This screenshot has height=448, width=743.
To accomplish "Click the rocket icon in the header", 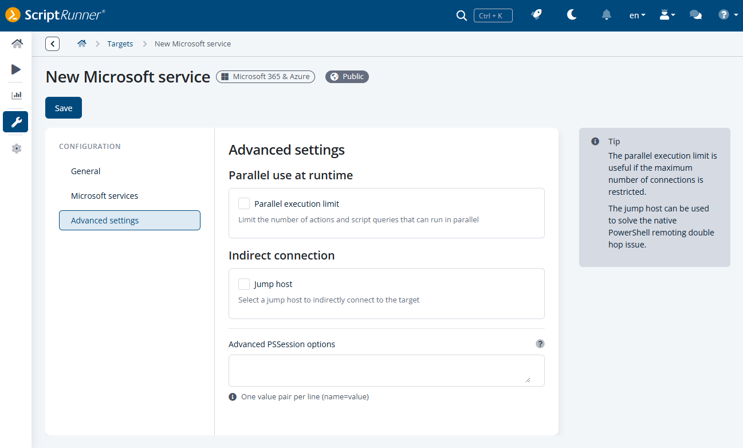I will 537,15.
